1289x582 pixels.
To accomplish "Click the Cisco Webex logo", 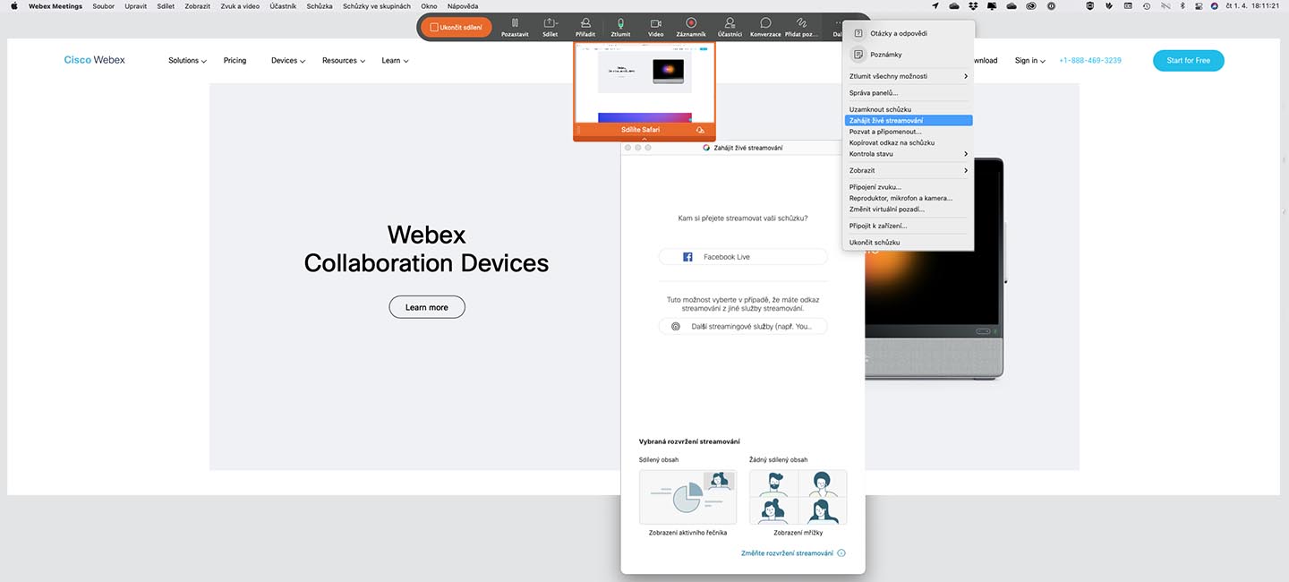I will coord(95,60).
